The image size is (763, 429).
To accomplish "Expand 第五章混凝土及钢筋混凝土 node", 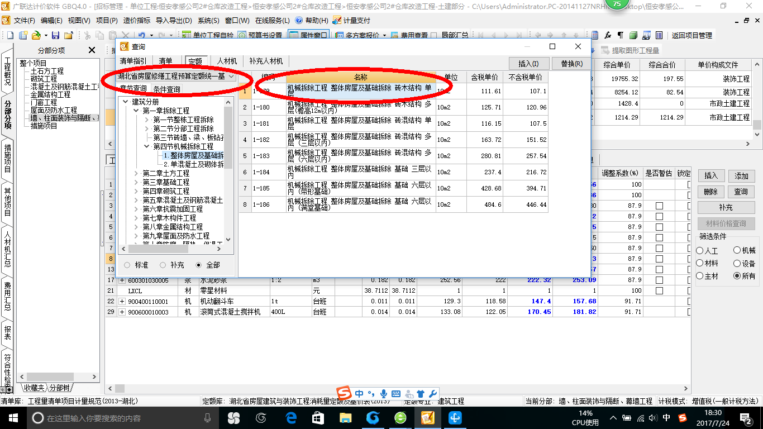I will 136,200.
